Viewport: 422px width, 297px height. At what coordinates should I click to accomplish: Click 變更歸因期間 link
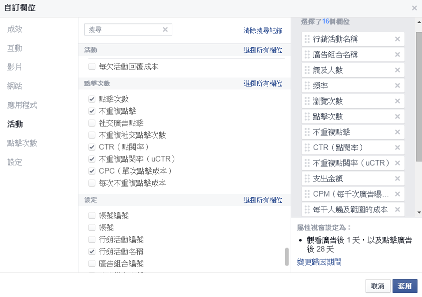(x=319, y=262)
